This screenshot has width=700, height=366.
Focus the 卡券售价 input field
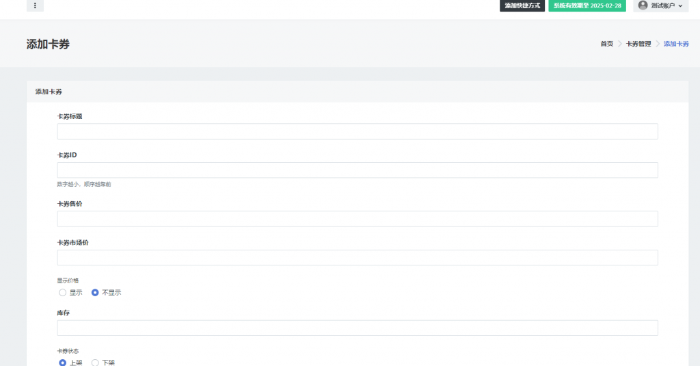(x=357, y=219)
